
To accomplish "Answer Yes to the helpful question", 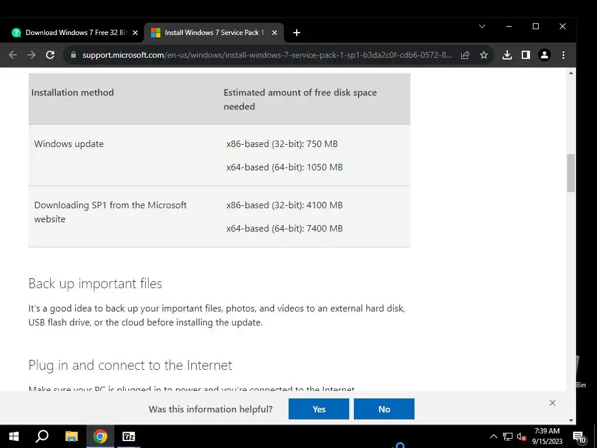I will coord(318,409).
